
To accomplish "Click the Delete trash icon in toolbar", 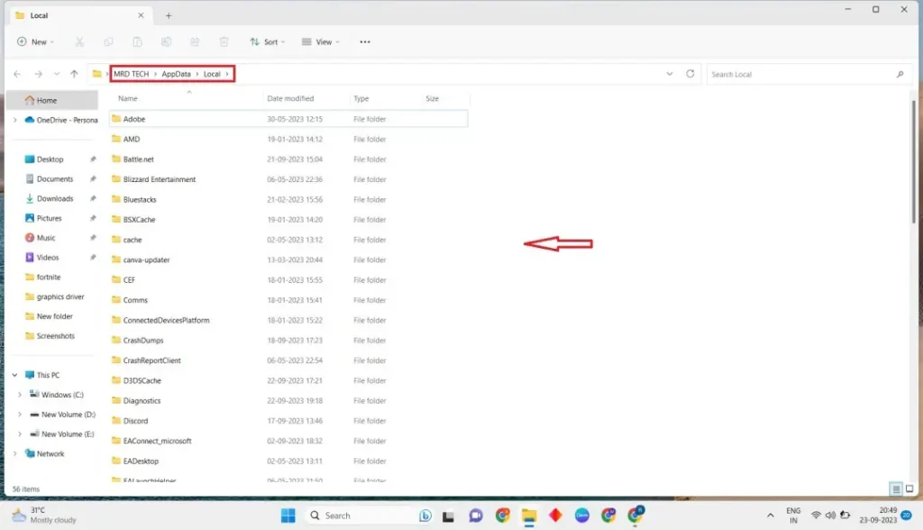I will pyautogui.click(x=224, y=41).
